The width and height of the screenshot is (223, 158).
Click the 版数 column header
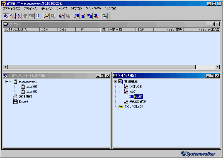click(67, 30)
